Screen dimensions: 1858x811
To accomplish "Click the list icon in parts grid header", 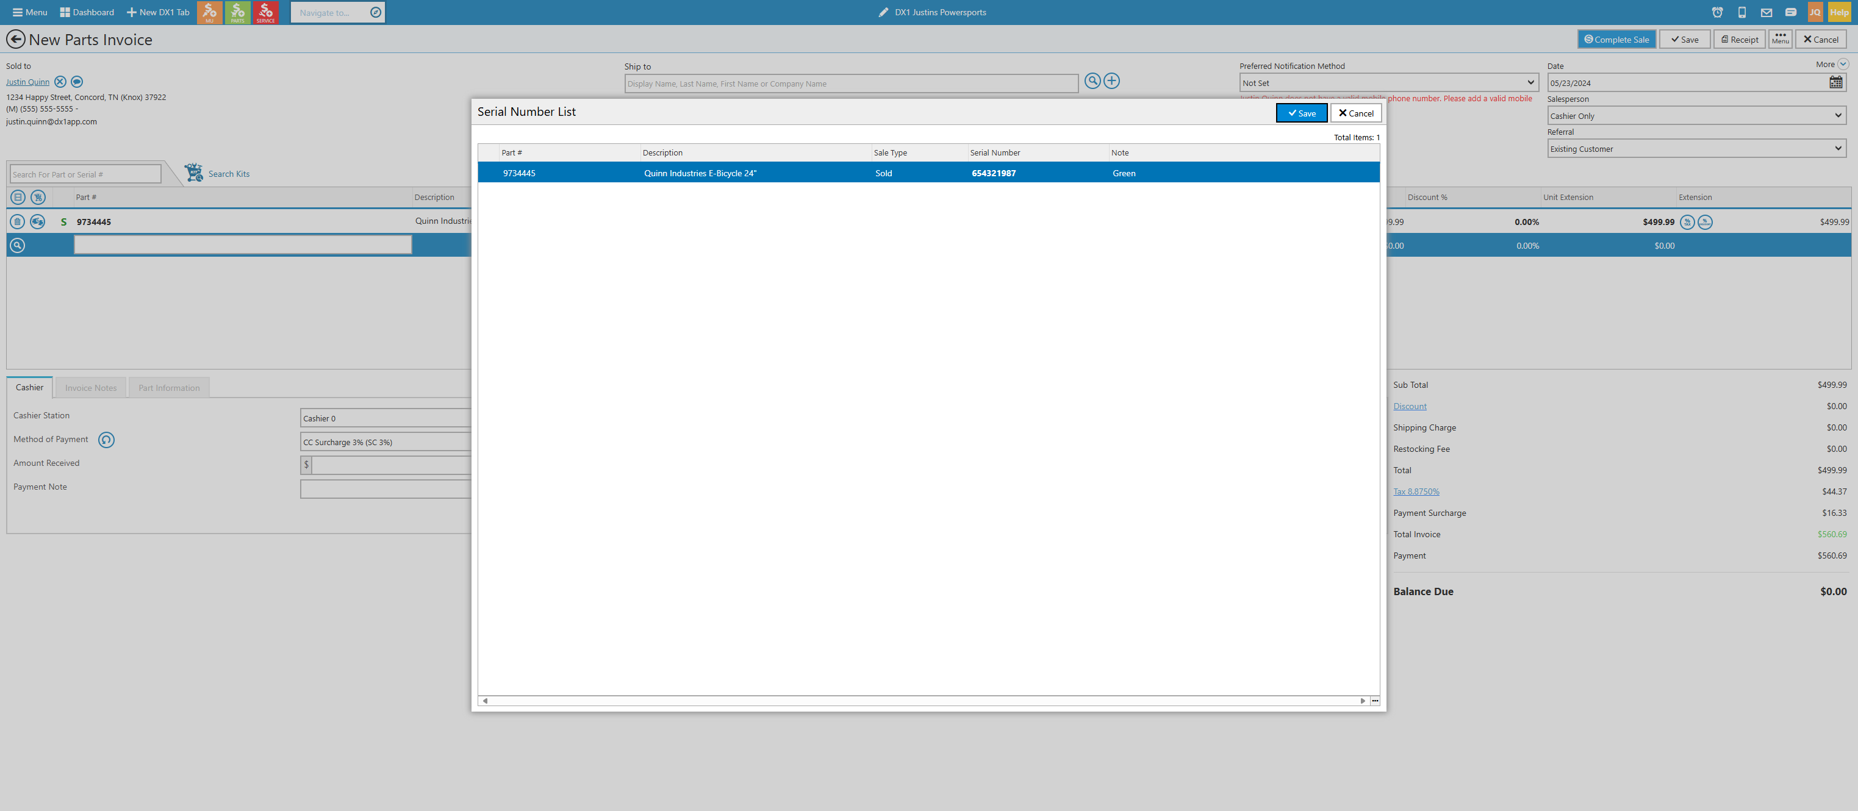I will point(18,198).
